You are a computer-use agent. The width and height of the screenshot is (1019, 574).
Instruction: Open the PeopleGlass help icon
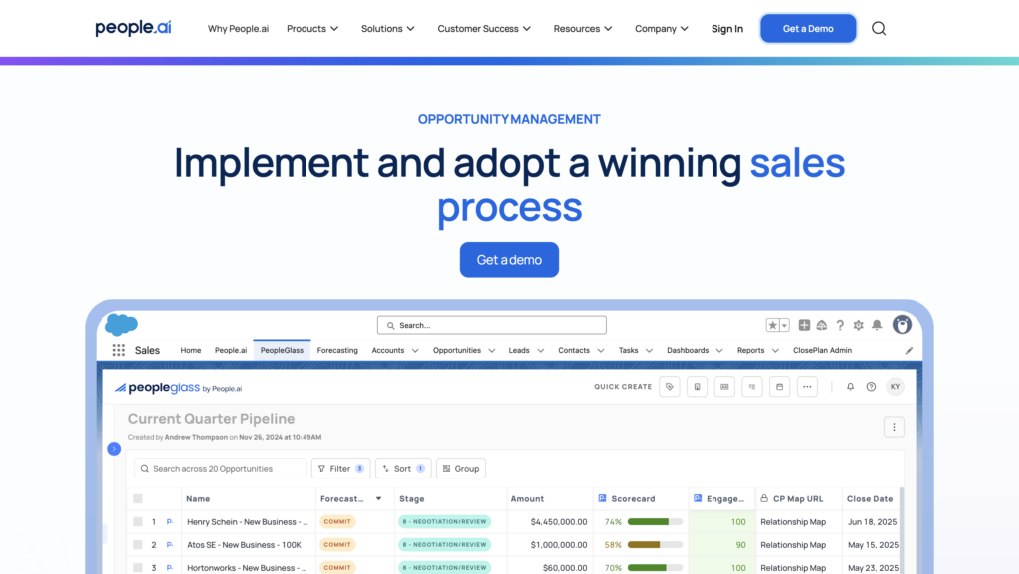(871, 387)
